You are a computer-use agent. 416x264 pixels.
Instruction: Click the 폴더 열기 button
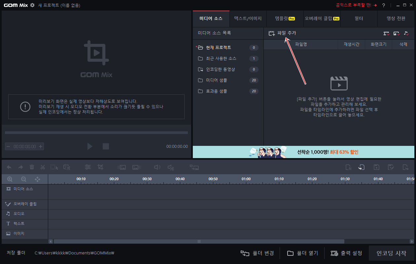pos(302,253)
